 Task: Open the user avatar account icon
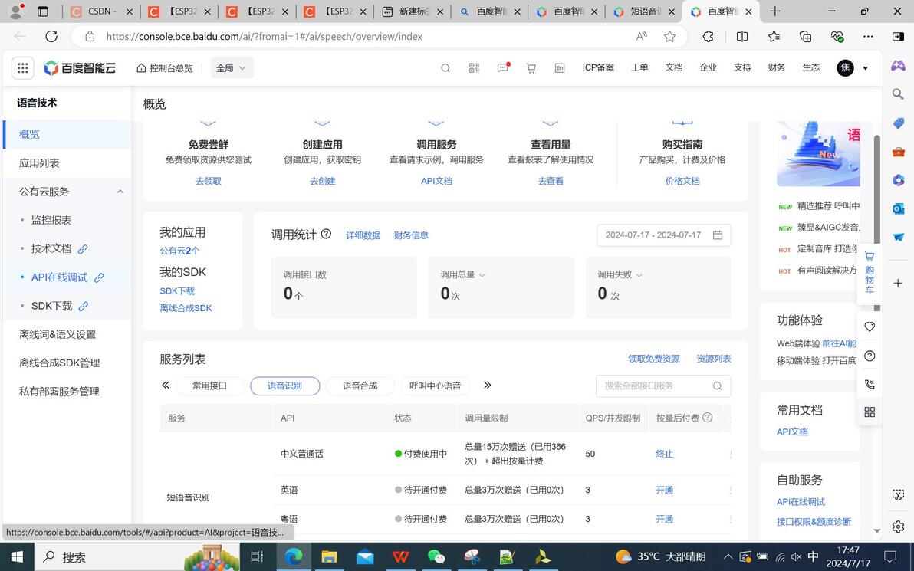845,67
